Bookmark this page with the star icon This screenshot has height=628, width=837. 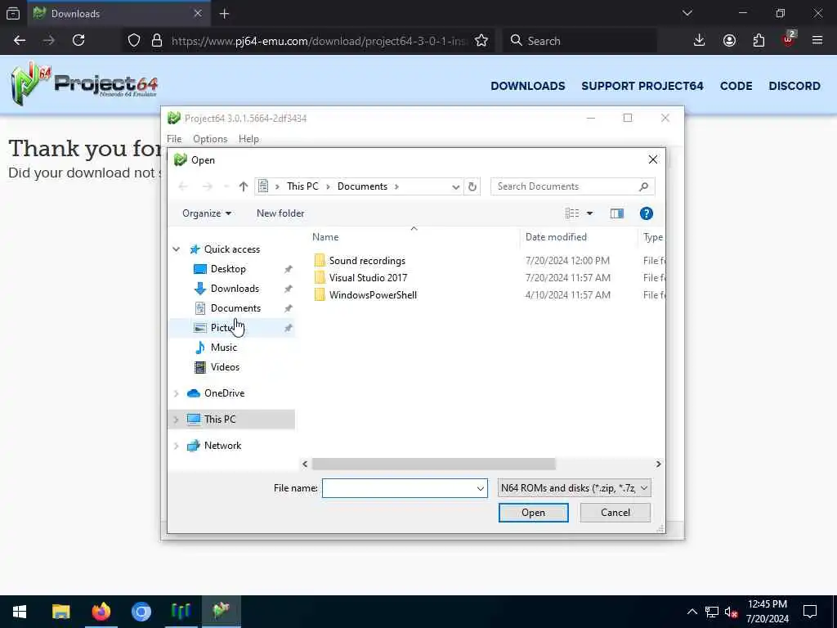tap(481, 41)
